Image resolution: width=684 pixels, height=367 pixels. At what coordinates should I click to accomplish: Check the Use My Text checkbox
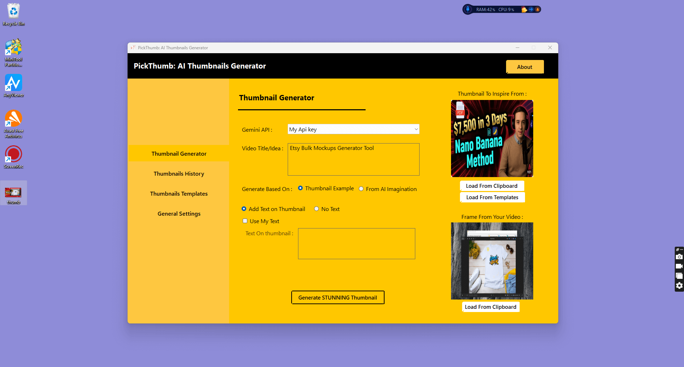pos(245,221)
